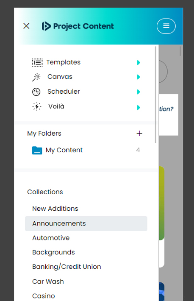Click the blue My Content folder icon

pyautogui.click(x=37, y=150)
